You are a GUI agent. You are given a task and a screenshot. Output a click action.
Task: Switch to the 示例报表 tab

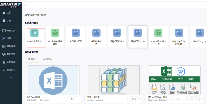[47, 59]
